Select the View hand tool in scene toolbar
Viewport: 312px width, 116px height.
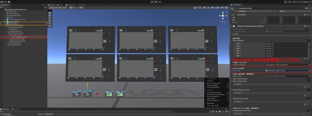(x=50, y=12)
